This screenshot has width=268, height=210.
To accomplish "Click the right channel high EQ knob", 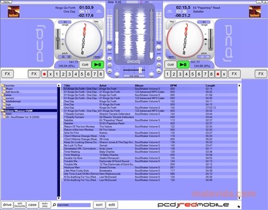I will pos(159,58).
